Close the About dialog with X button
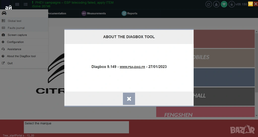 (x=129, y=99)
